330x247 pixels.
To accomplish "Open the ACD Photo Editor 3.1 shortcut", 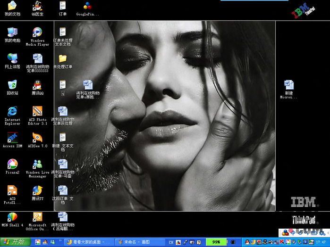I will coord(37,112).
